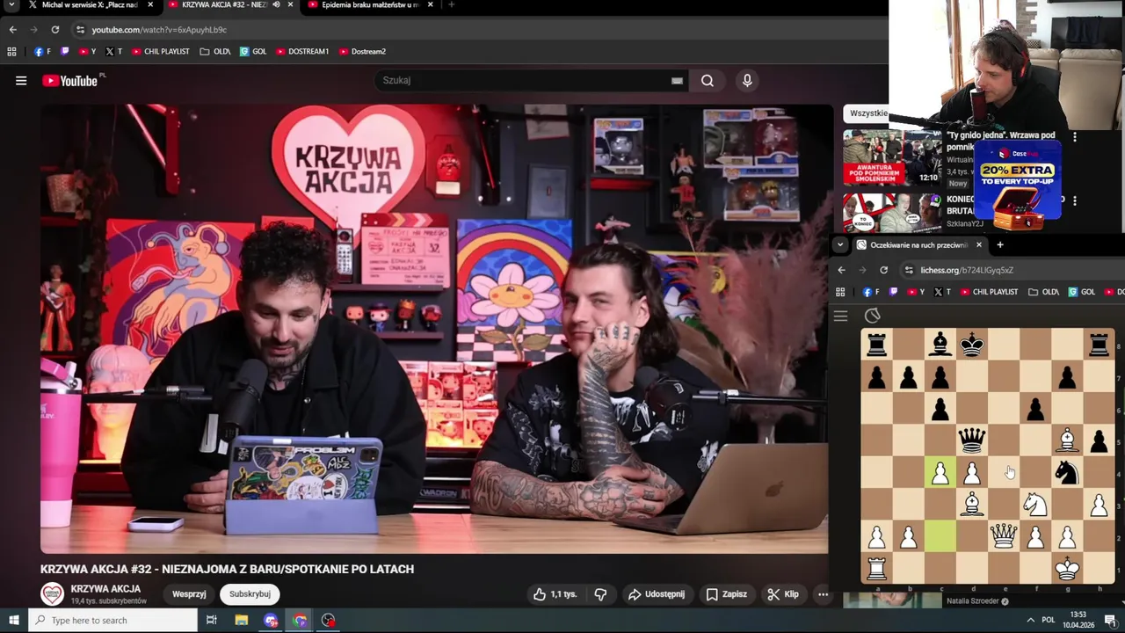The image size is (1125, 633).
Task: Go back in the YouTube browser window
Action: tap(12, 30)
